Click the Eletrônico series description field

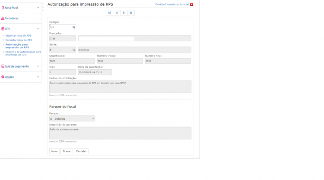pyautogui.click(x=134, y=50)
